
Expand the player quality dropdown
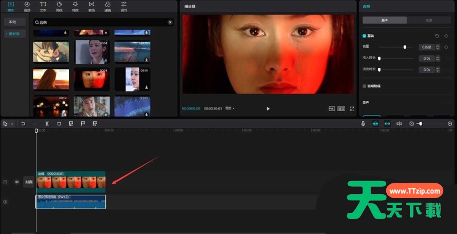pyautogui.click(x=230, y=108)
